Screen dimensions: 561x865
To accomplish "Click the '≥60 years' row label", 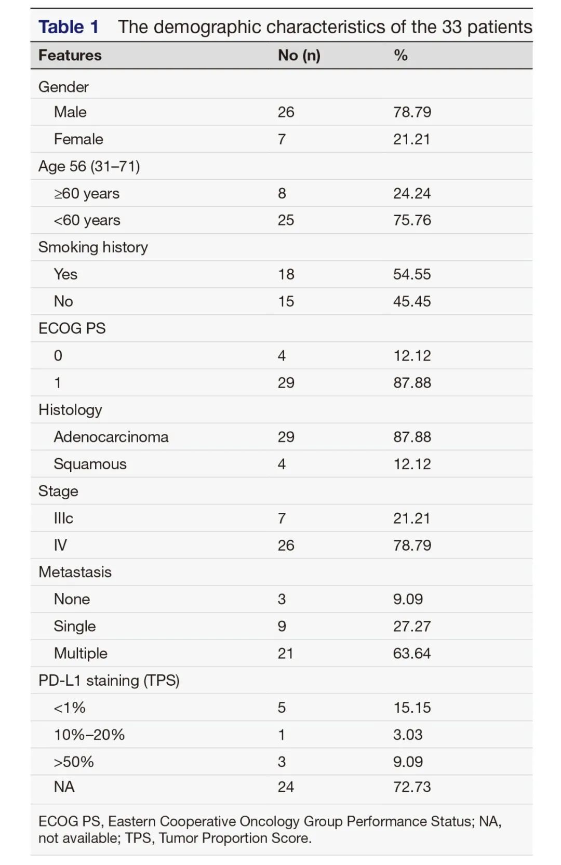I will click(x=87, y=194).
